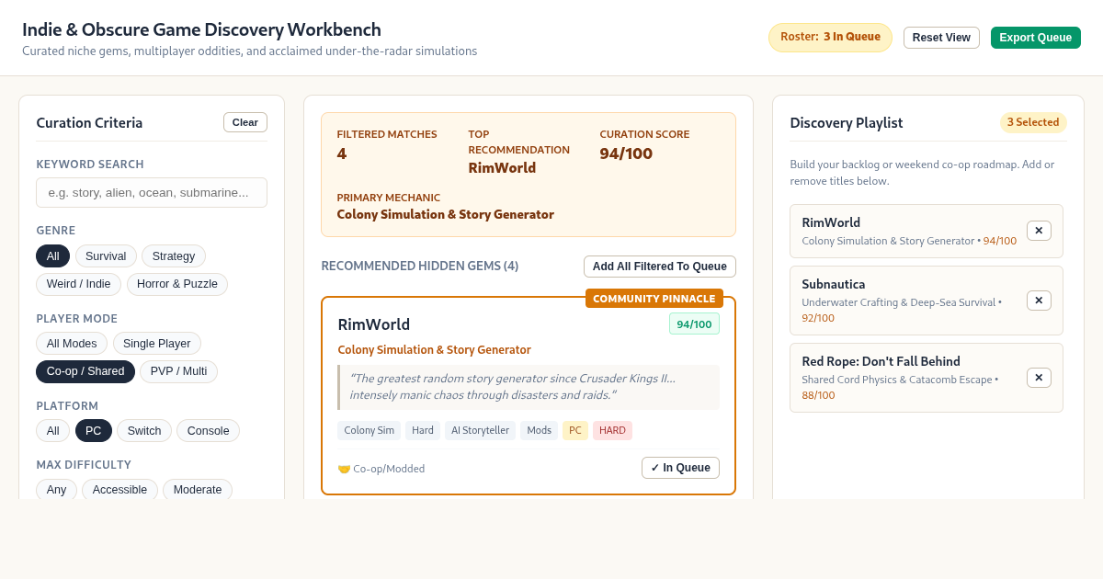This screenshot has height=579, width=1103.
Task: Select the All genre filter chip
Action: point(52,256)
